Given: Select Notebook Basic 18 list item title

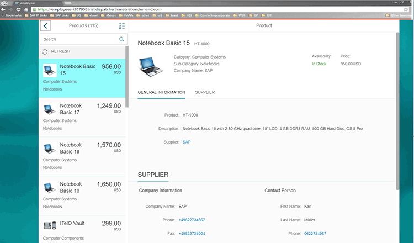Looking at the screenshot, I should [x=71, y=148].
